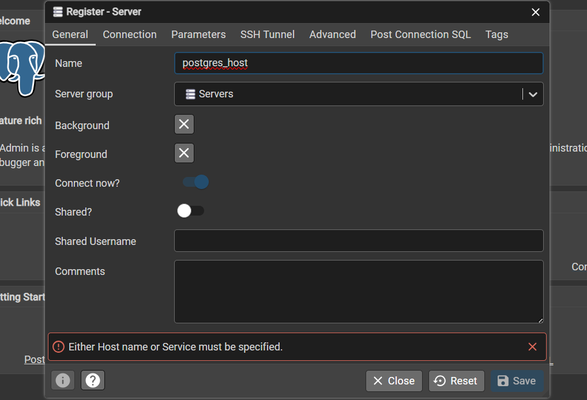Click into the Comments text area

click(x=358, y=291)
